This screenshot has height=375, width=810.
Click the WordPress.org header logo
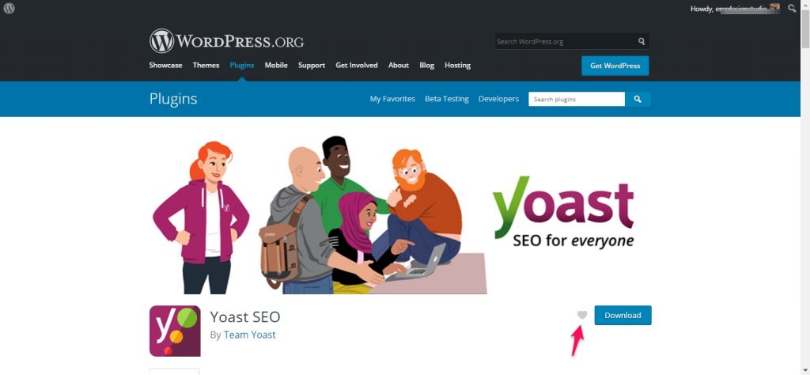coord(226,41)
